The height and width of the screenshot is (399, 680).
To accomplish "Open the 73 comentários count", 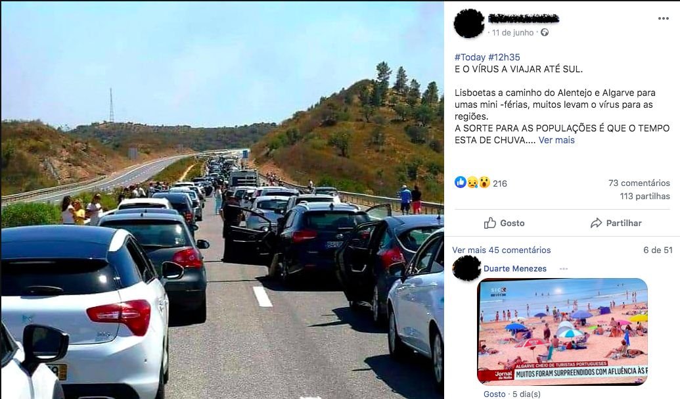I will tap(639, 183).
